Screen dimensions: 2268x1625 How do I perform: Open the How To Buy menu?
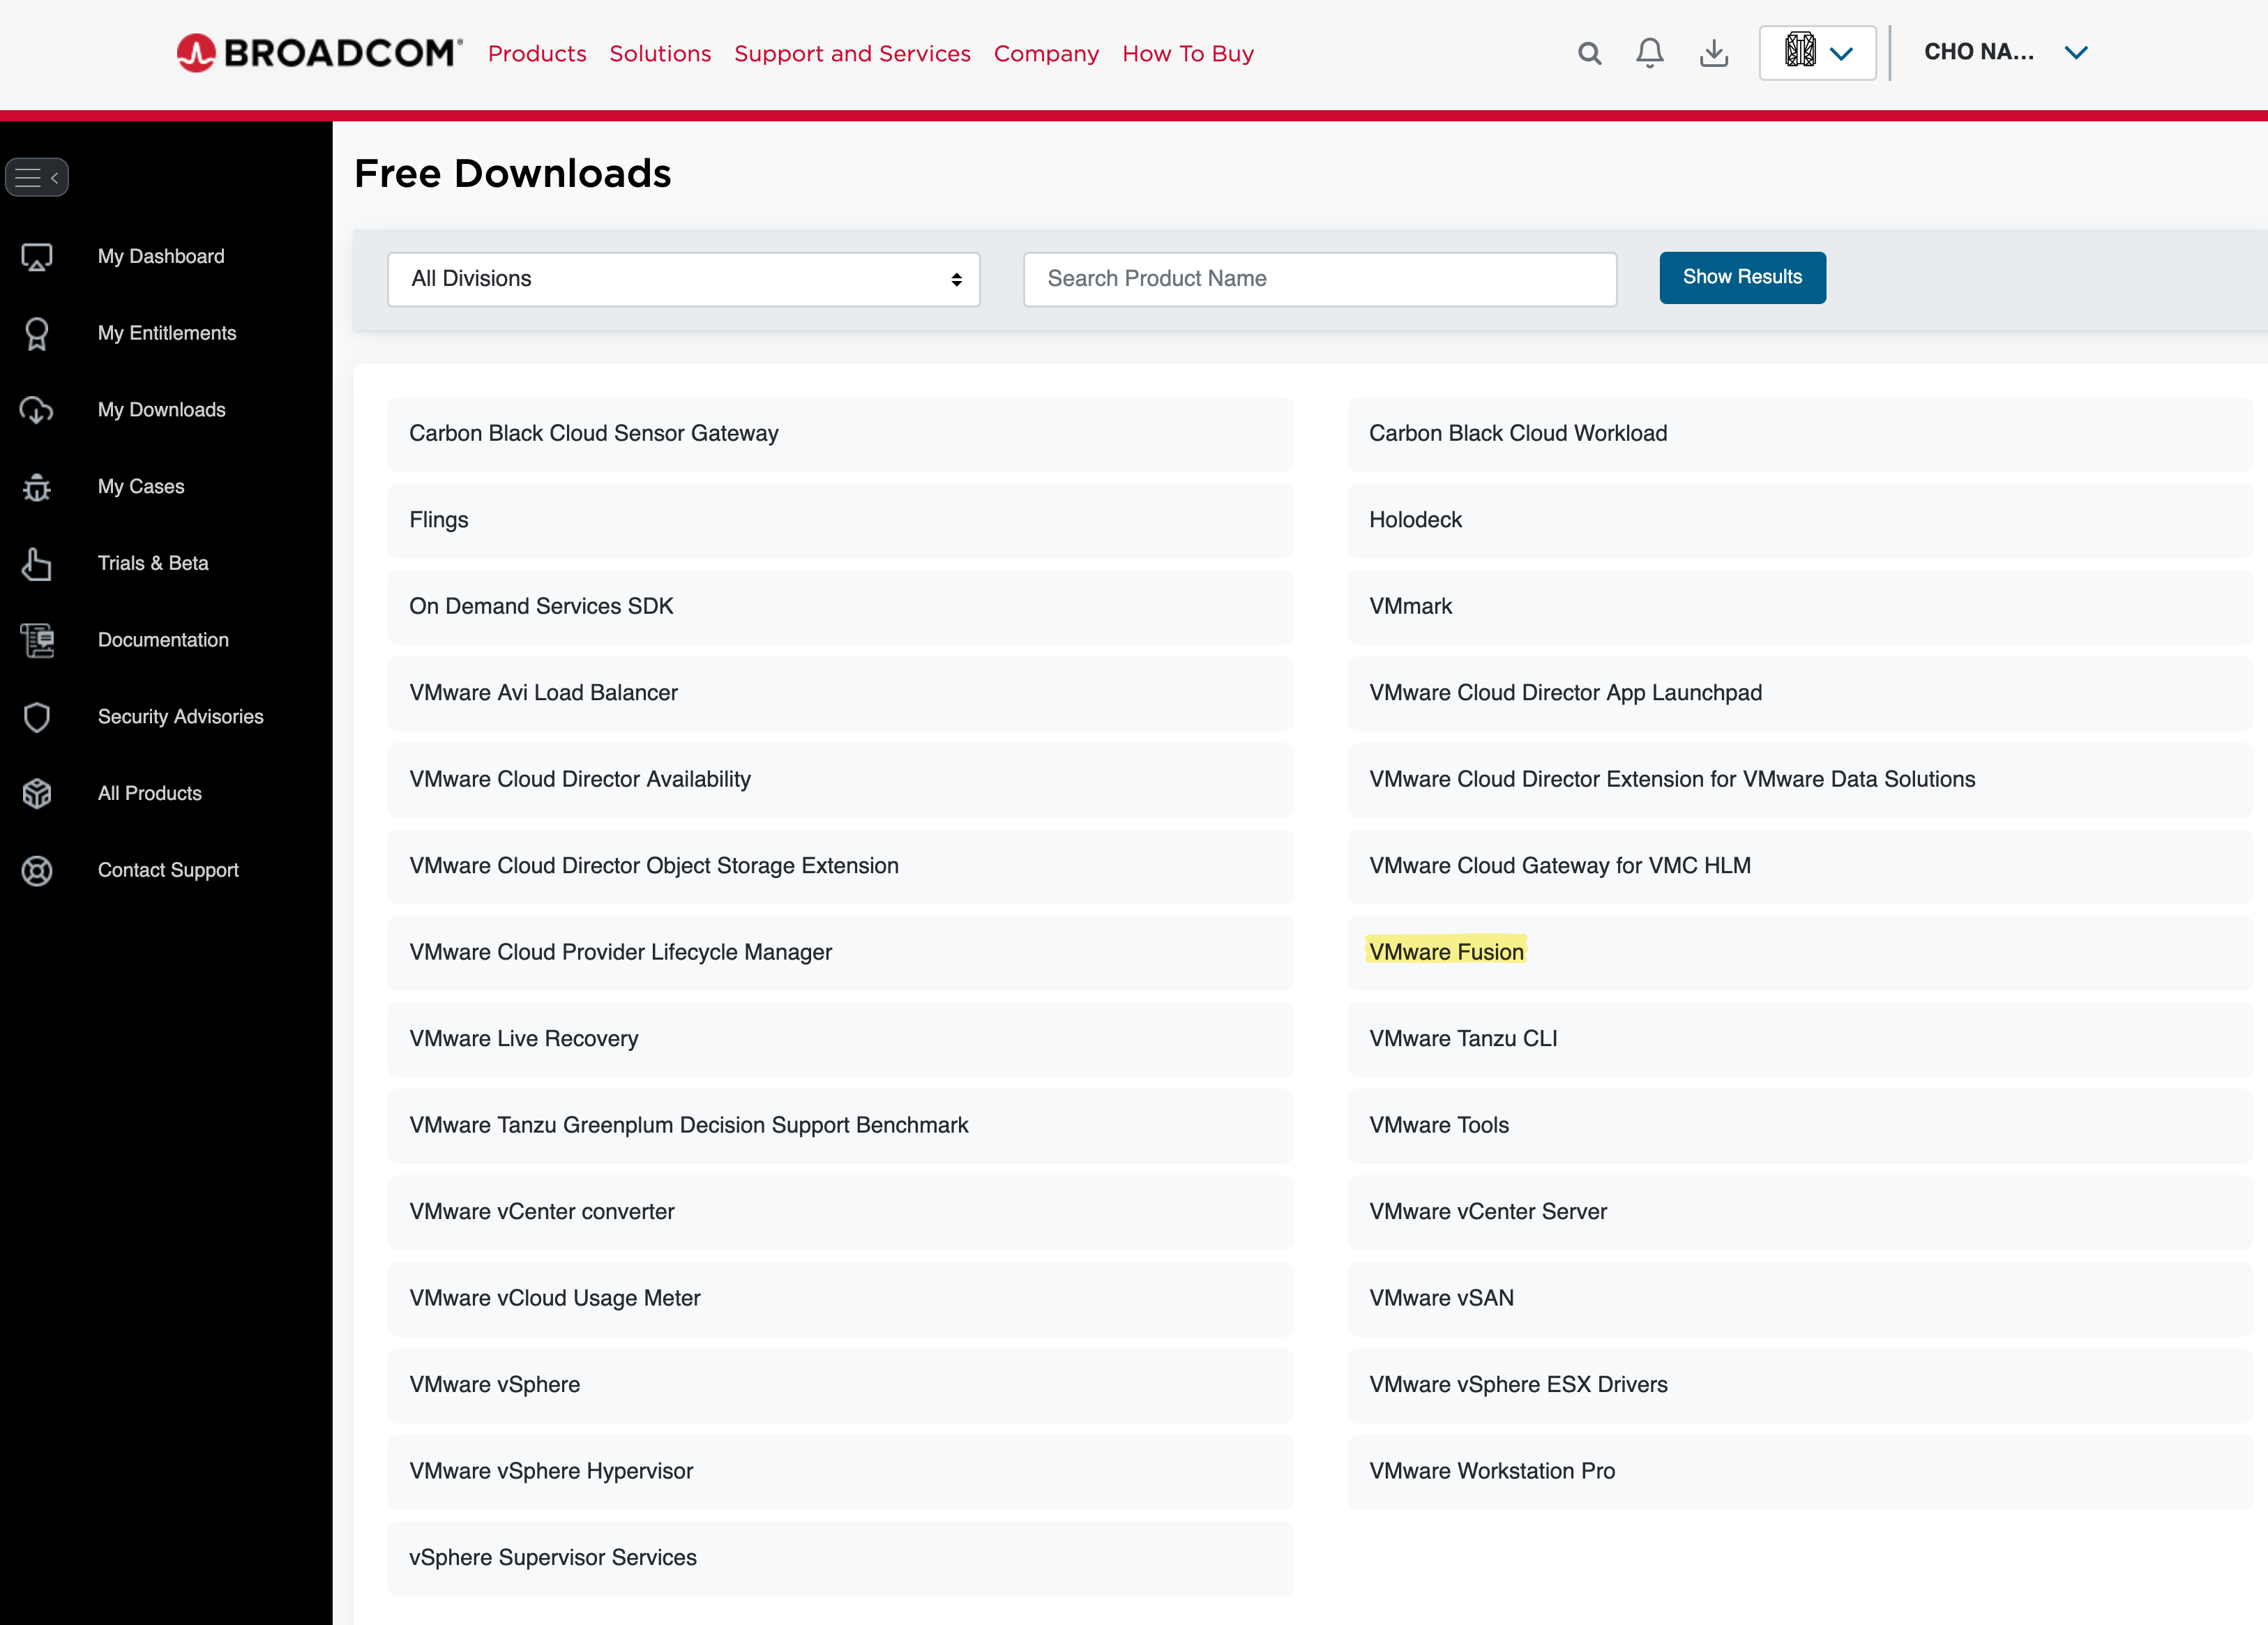1188,54
